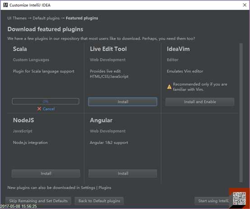The width and height of the screenshot is (250, 209).
Task: Click the 'Download featured plugins' heading
Action: pyautogui.click(x=45, y=29)
